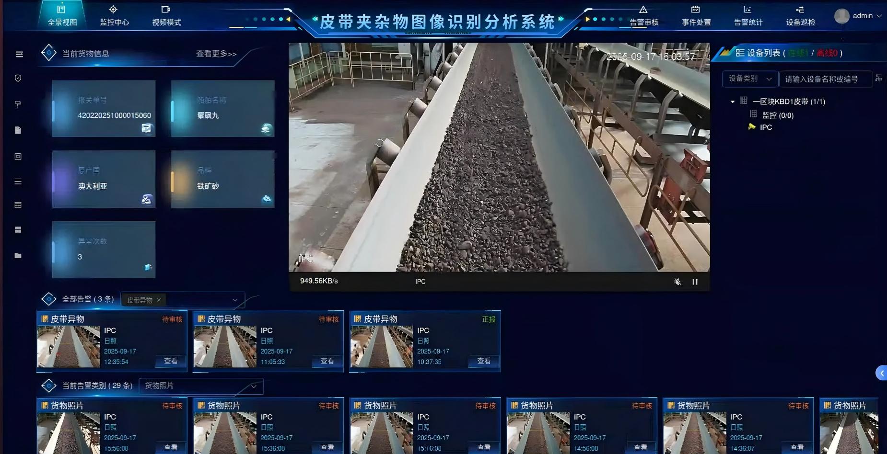Click the 正报 status on 10:37:35 alarm
Screen dimensions: 887x454
point(489,319)
